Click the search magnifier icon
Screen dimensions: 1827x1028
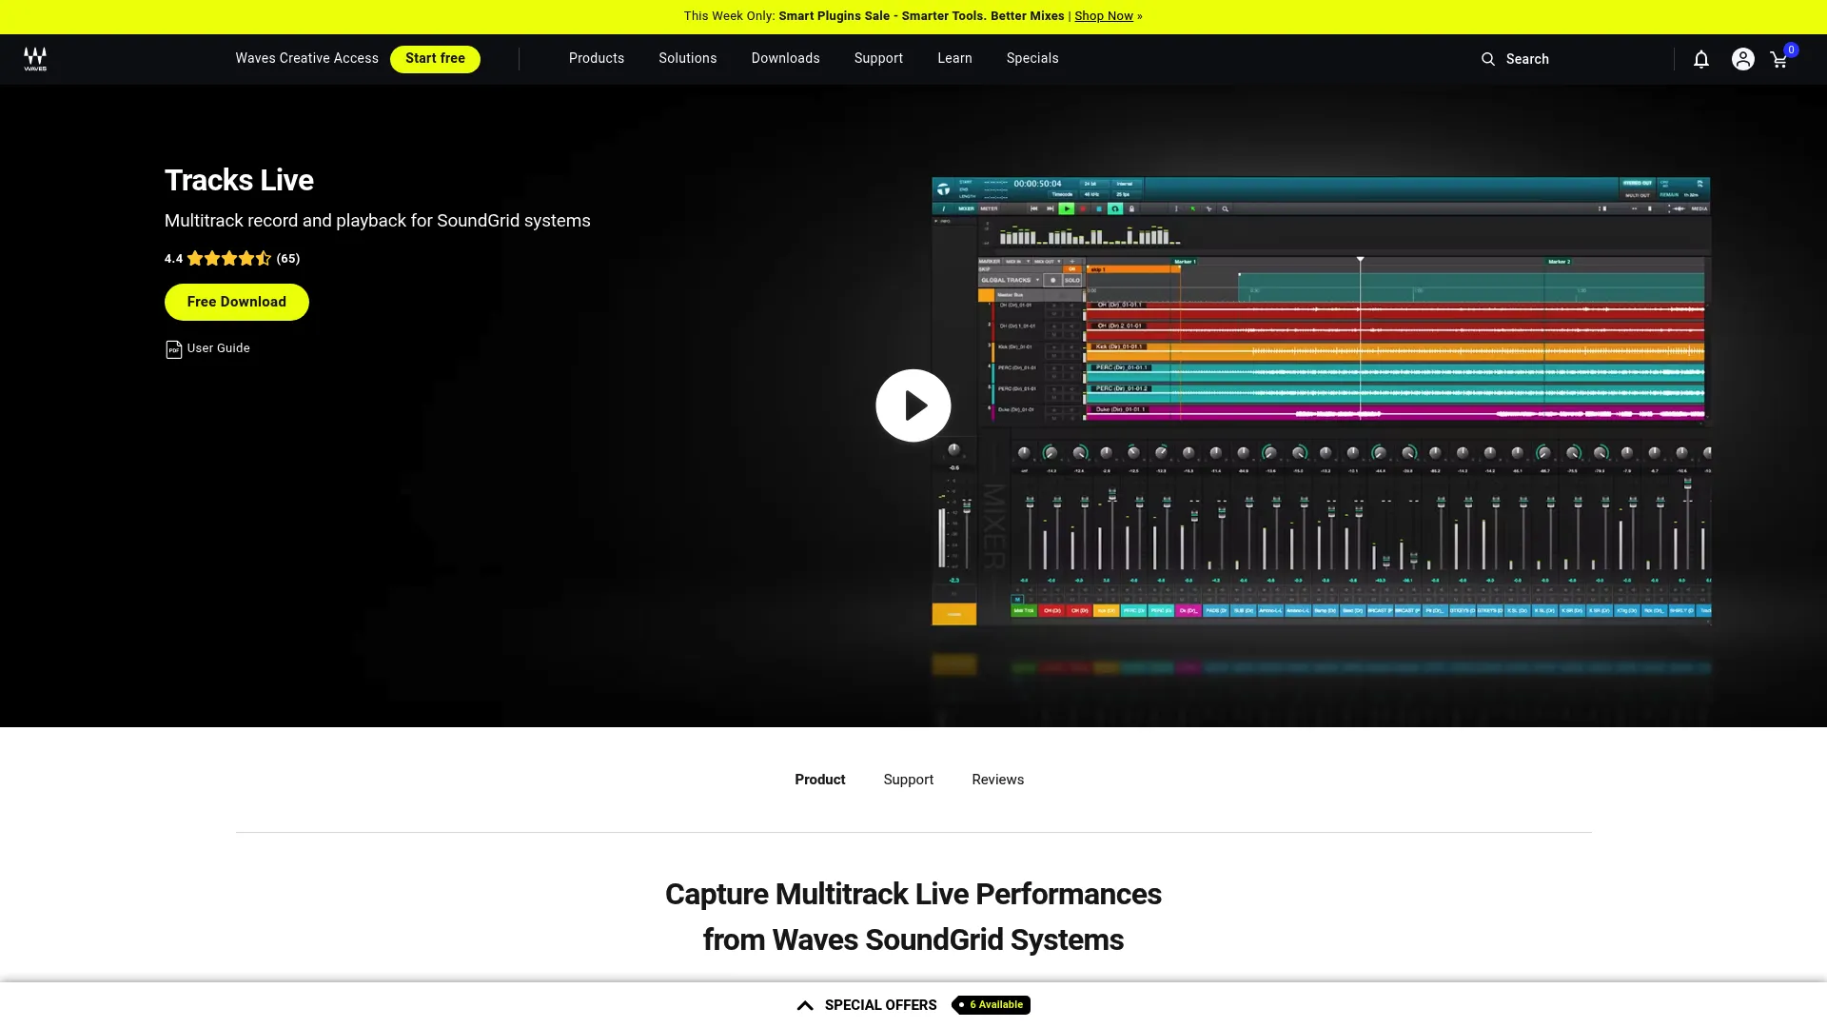pos(1488,59)
